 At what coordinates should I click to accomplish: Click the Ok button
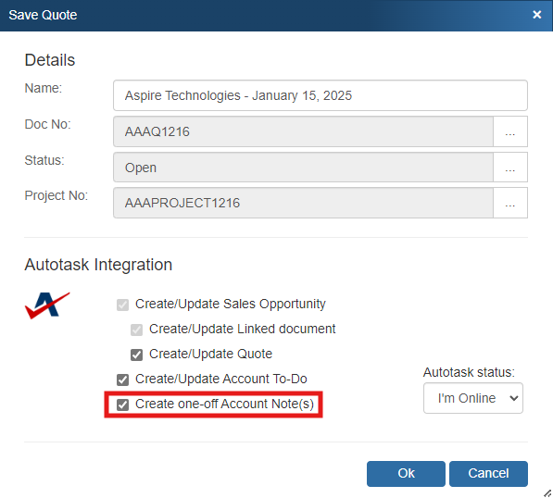coord(406,474)
